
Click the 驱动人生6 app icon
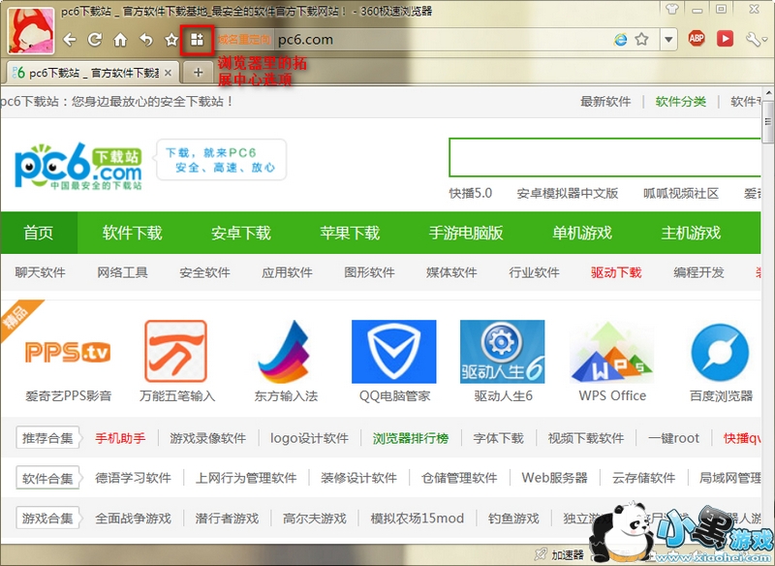coord(503,352)
